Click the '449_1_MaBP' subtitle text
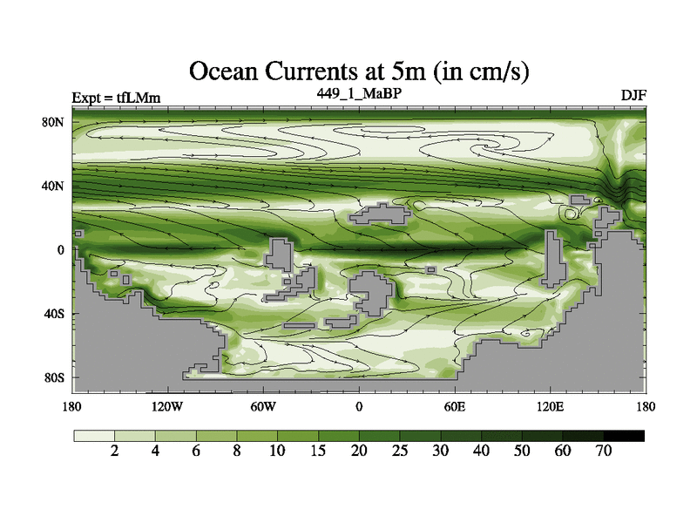 tap(359, 92)
